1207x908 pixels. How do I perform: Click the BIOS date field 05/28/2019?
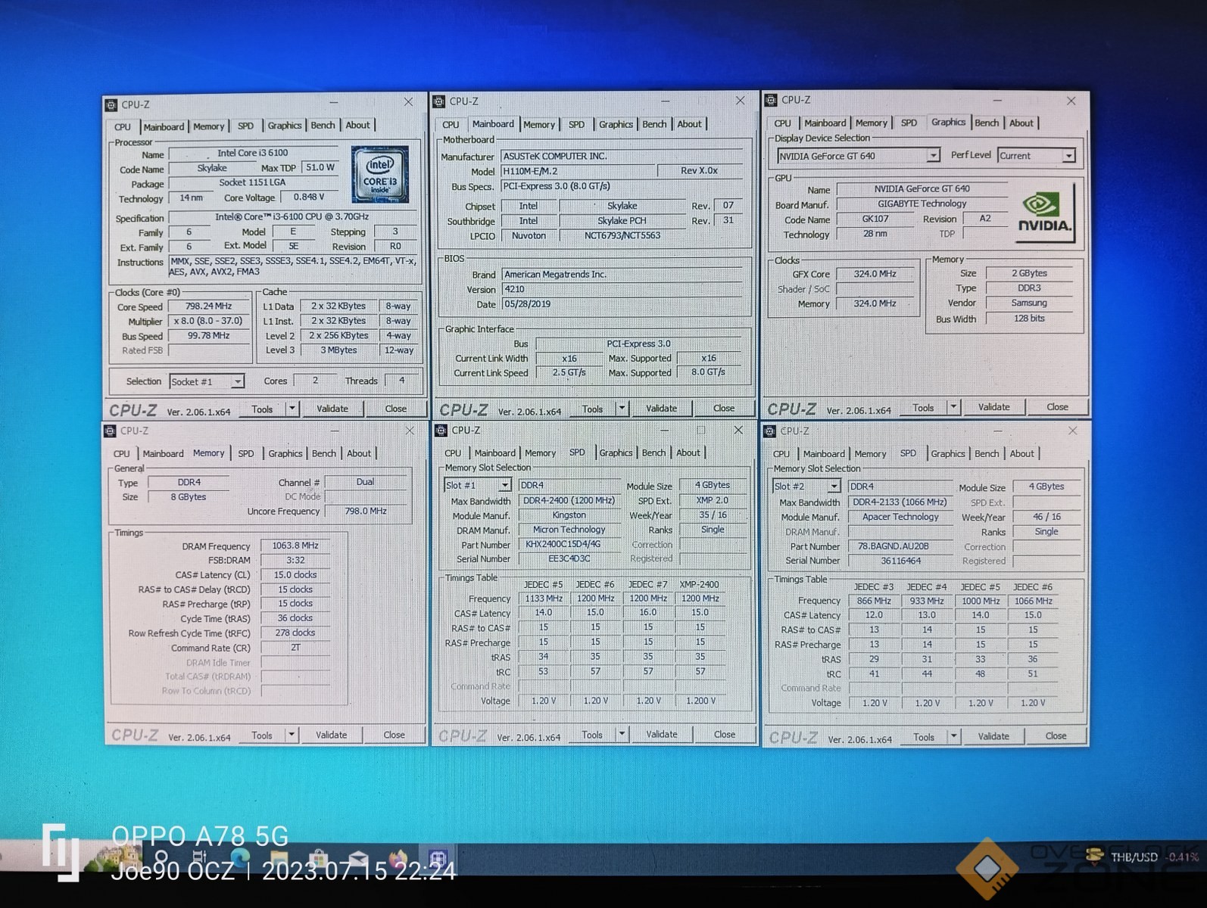pos(622,304)
